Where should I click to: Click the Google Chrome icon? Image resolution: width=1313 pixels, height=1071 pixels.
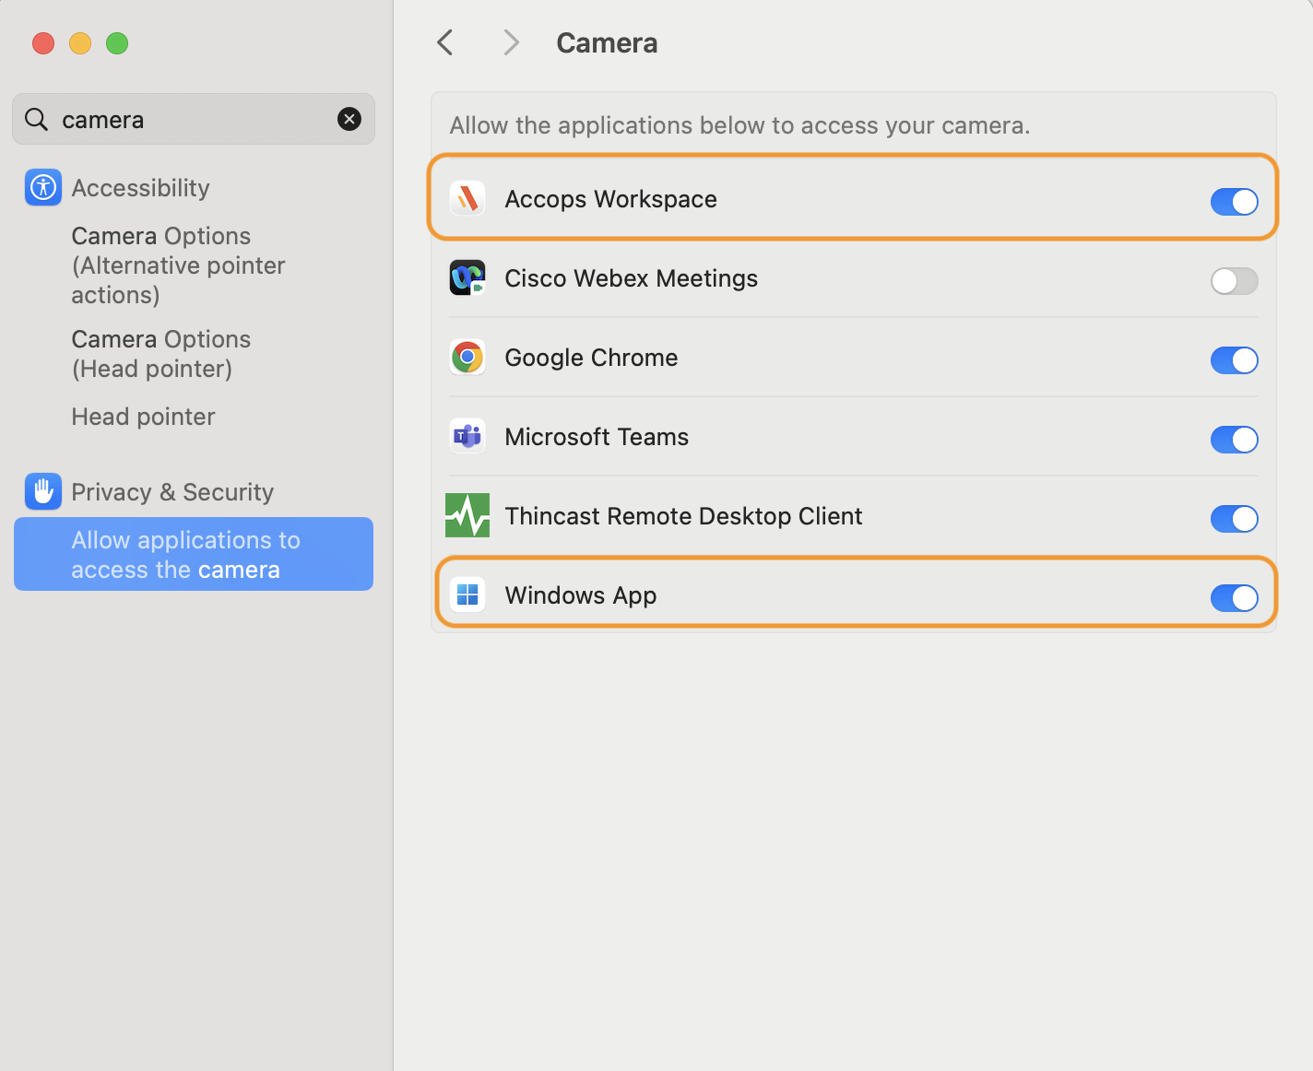pos(467,358)
